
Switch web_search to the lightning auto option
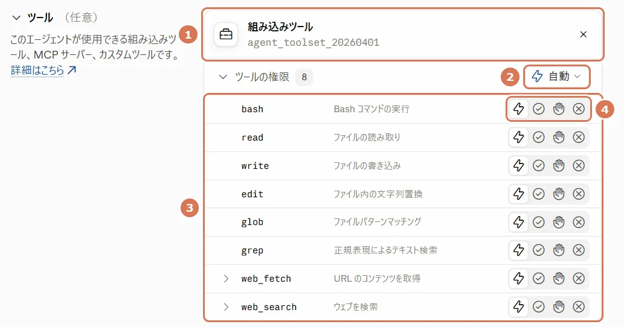pos(518,306)
